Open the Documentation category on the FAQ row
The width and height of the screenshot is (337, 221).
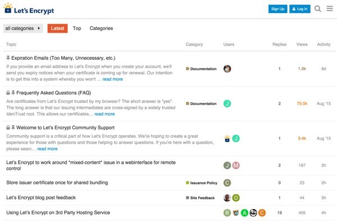201,103
